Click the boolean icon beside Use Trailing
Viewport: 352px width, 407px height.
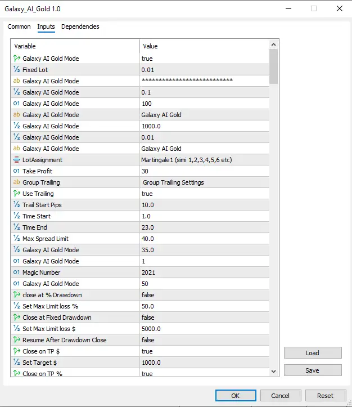click(x=16, y=194)
